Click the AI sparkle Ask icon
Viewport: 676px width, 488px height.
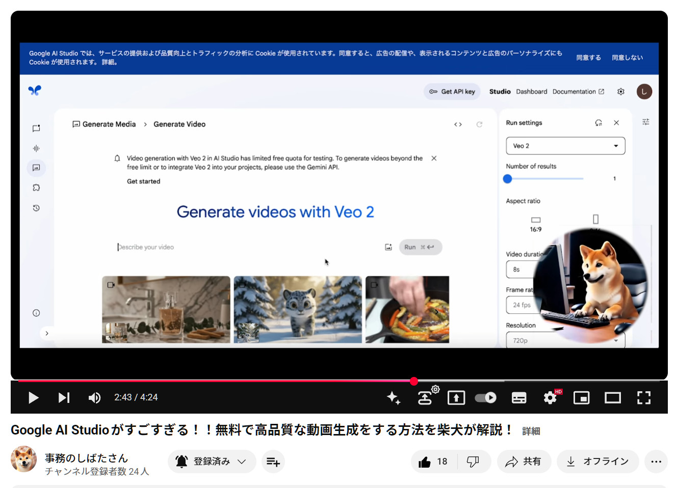coord(394,397)
